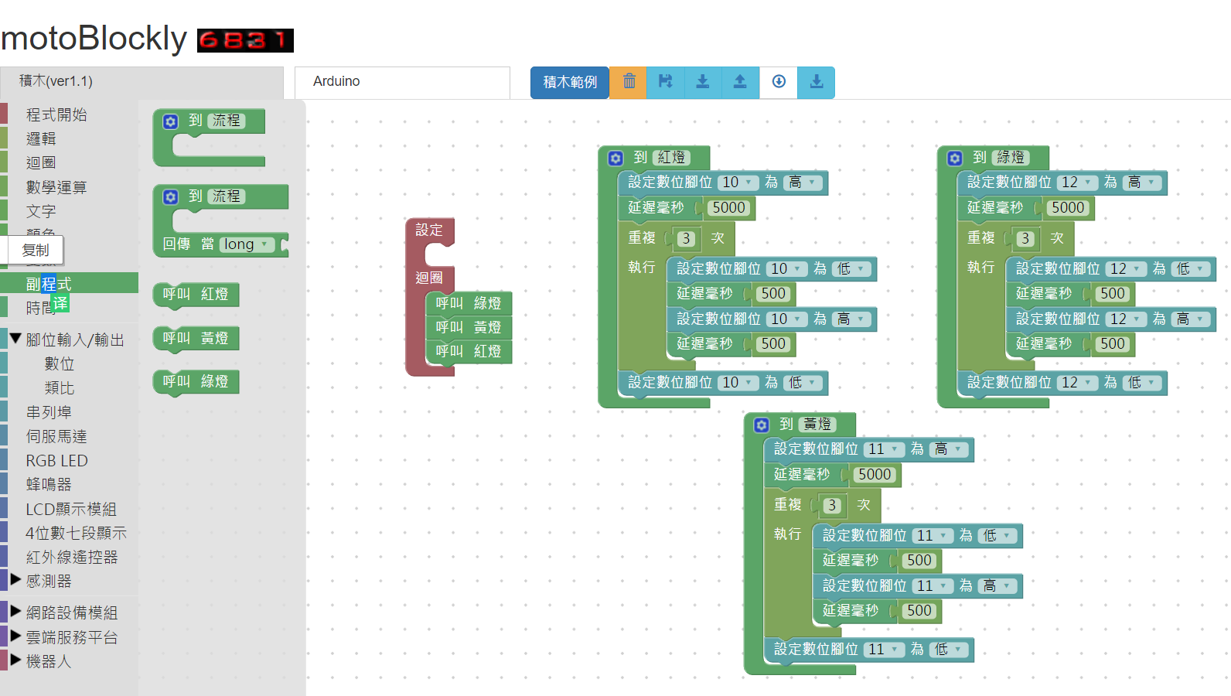Select the 串列埠 category
The image size is (1231, 696).
[49, 412]
